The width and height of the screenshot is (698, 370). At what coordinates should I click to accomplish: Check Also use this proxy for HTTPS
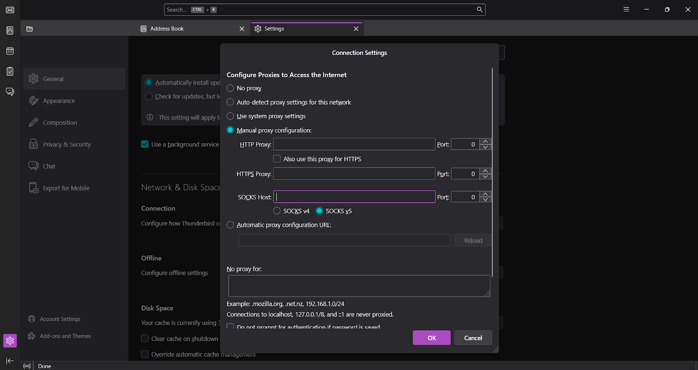[277, 159]
